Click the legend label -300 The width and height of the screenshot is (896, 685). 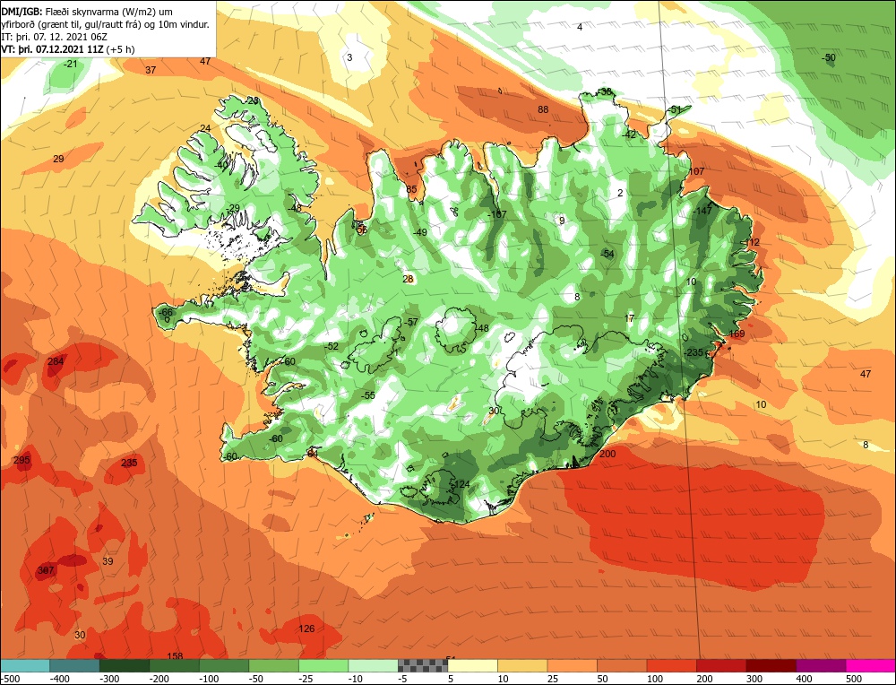click(x=110, y=680)
